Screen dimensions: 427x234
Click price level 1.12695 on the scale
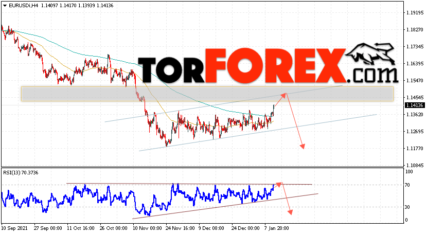415,132
